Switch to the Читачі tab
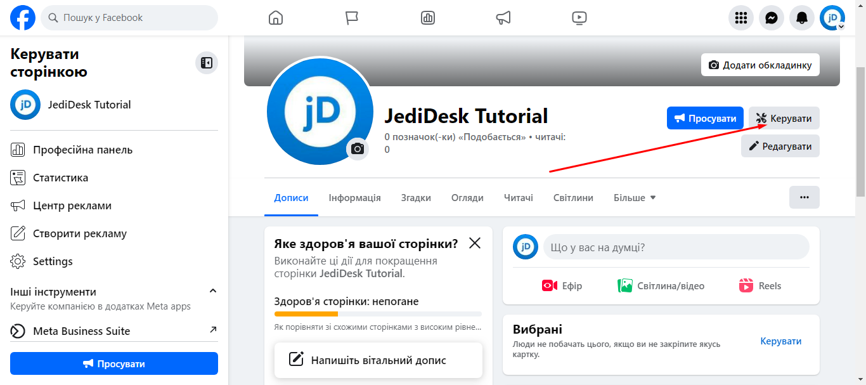 [519, 197]
